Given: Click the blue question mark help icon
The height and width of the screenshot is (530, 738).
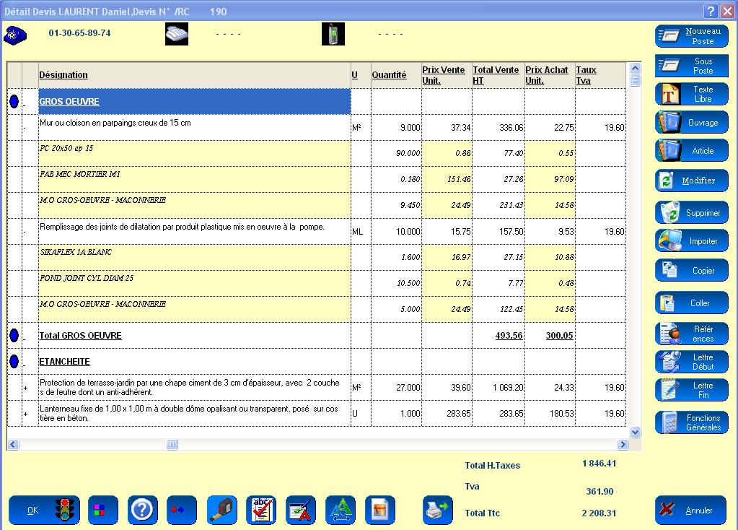Looking at the screenshot, I should (x=142, y=511).
